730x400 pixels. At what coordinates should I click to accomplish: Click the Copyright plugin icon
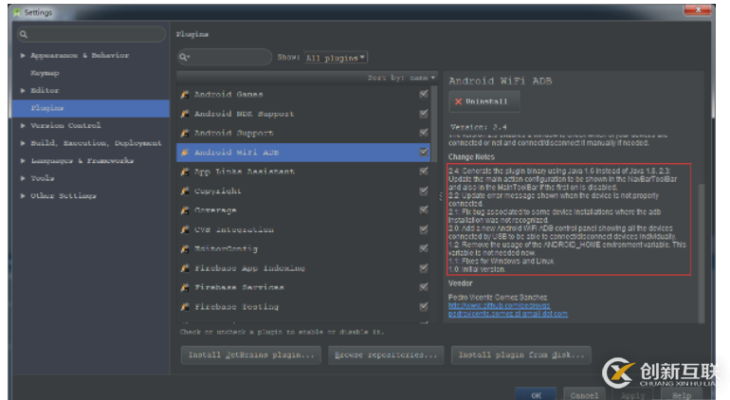click(x=185, y=191)
